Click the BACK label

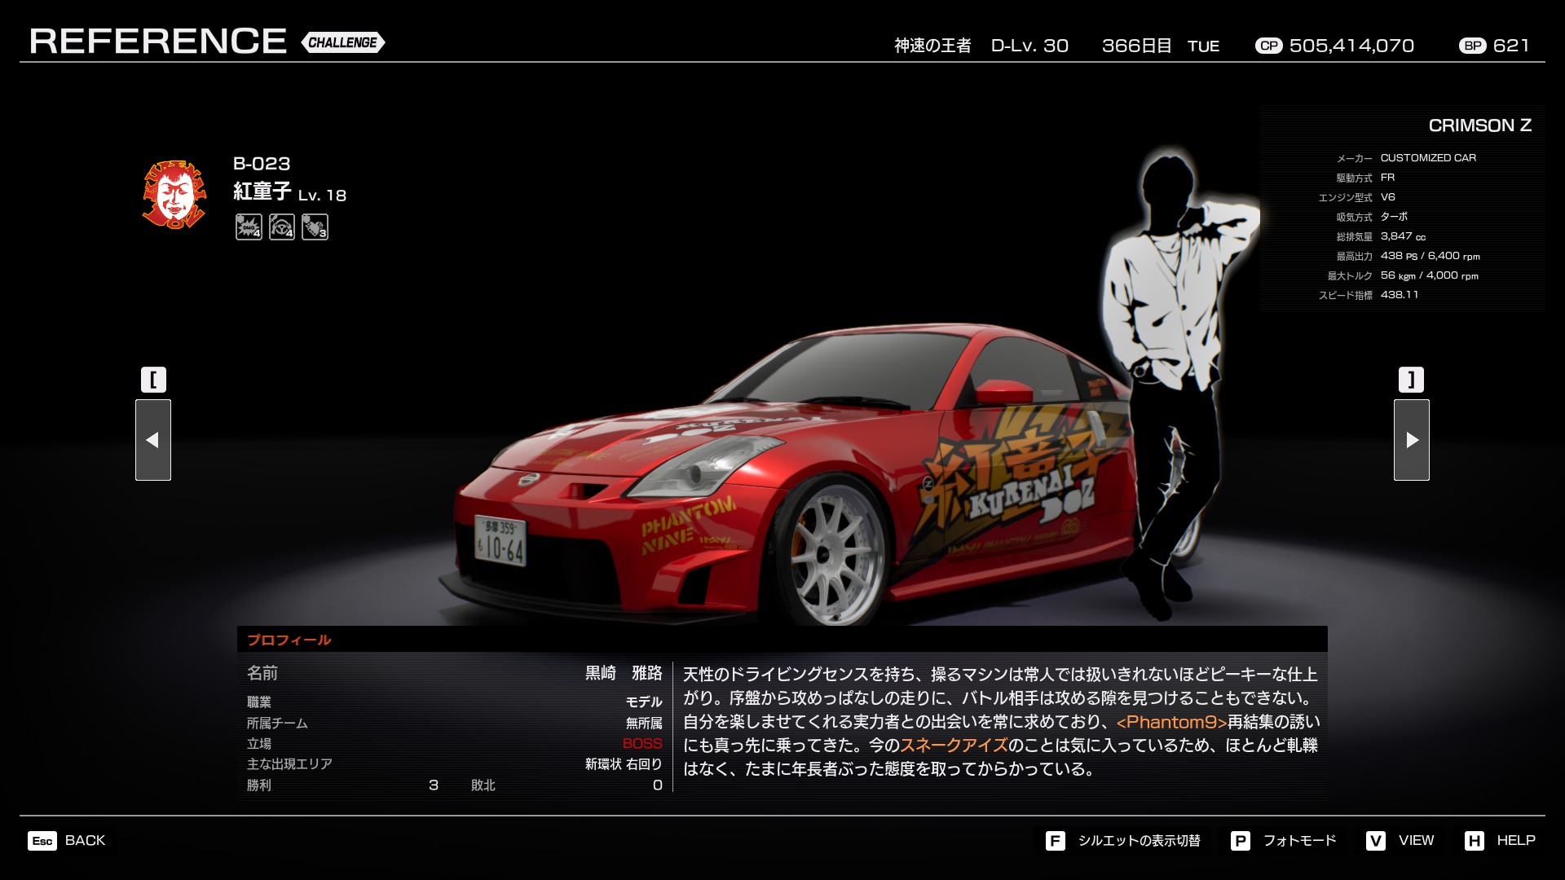(85, 840)
